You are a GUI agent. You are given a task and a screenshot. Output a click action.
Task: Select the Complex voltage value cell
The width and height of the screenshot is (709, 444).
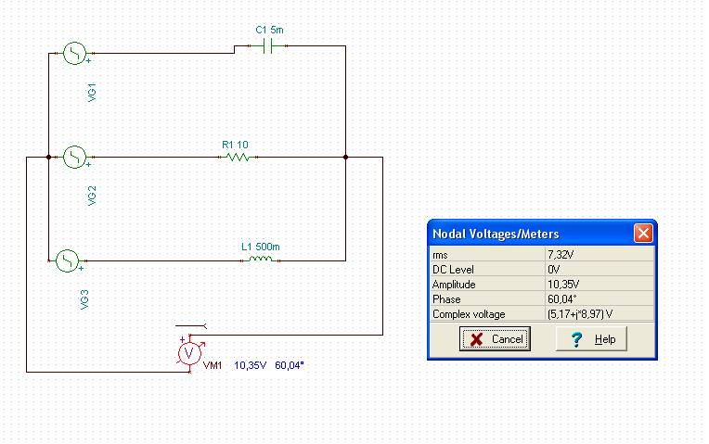[x=599, y=314]
